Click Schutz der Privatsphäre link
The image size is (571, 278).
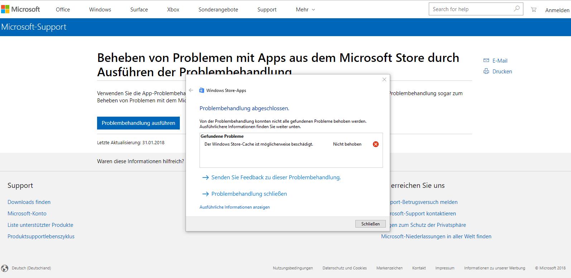[x=428, y=225]
